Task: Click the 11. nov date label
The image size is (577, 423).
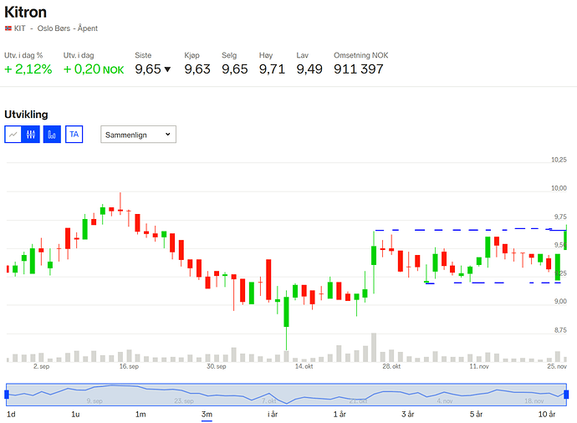Action: coord(479,366)
